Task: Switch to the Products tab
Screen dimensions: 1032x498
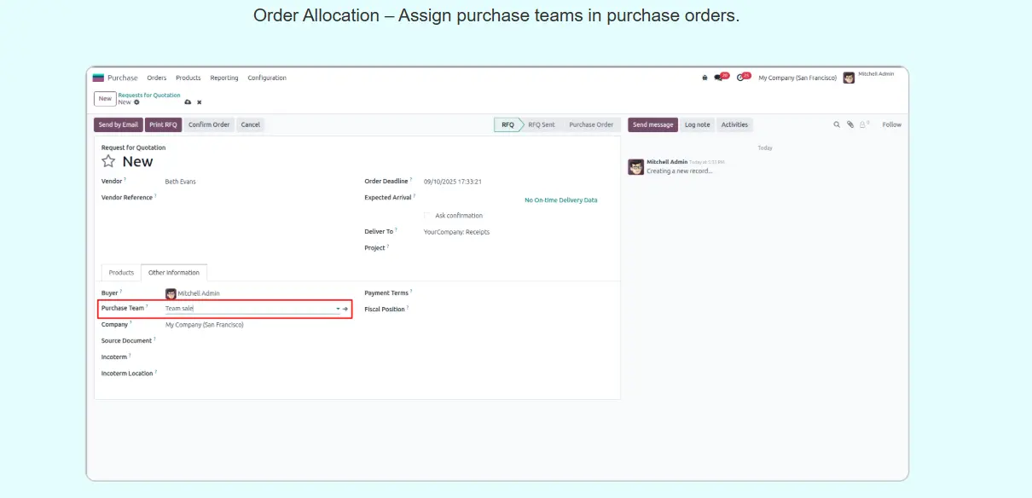Action: 121,273
